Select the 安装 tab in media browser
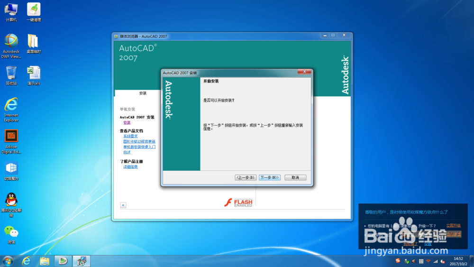474x267 pixels. click(x=143, y=93)
